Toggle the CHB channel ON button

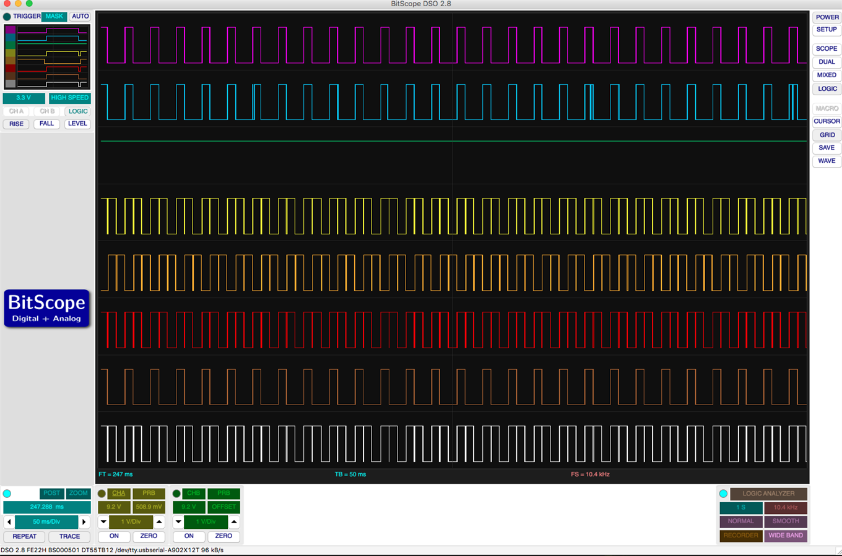(189, 536)
